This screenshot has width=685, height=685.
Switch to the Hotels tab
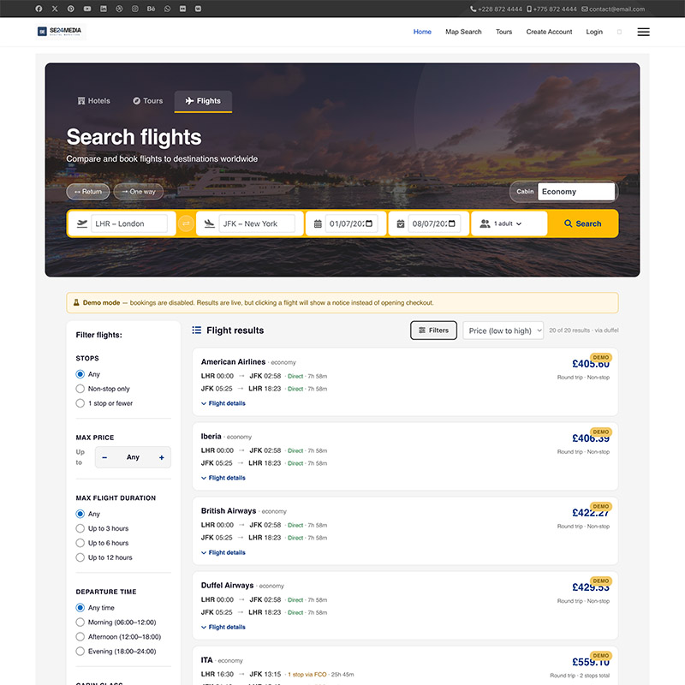click(94, 101)
